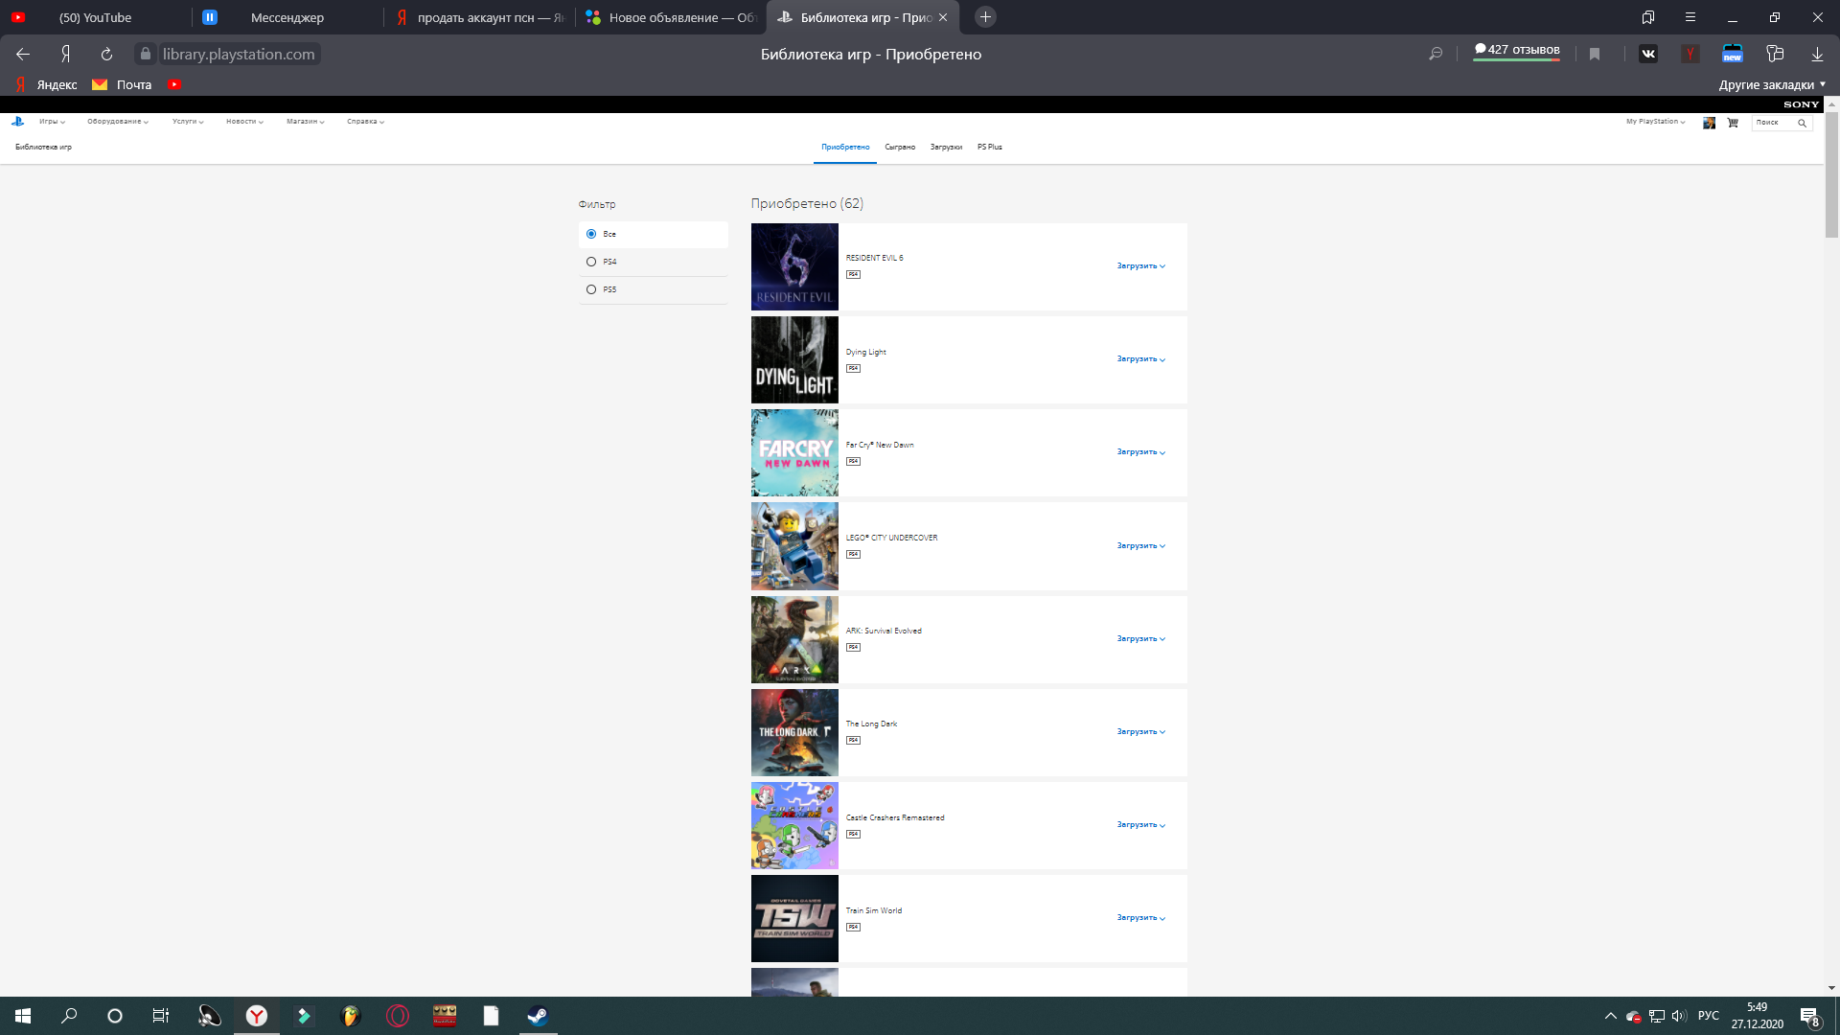Screen dimensions: 1840x1035
Task: Expand Загрузить for RESIDENT EVIL 6
Action: point(1141,266)
